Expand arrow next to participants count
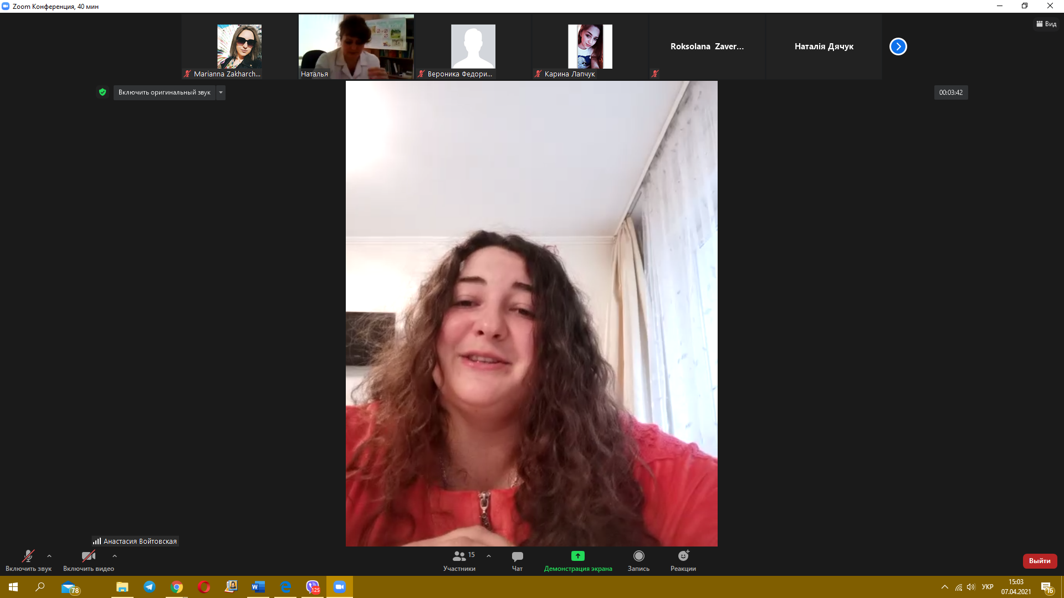Screen dimensions: 1064x598 point(489,556)
